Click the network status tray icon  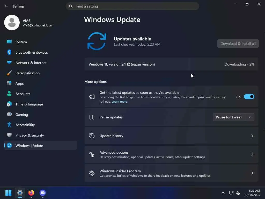pos(231,193)
